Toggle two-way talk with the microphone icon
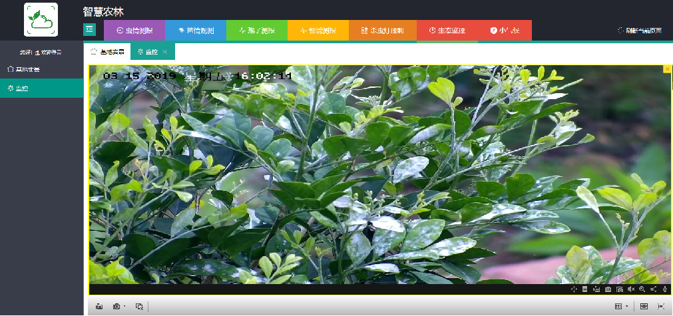The width and height of the screenshot is (673, 316). 665,289
